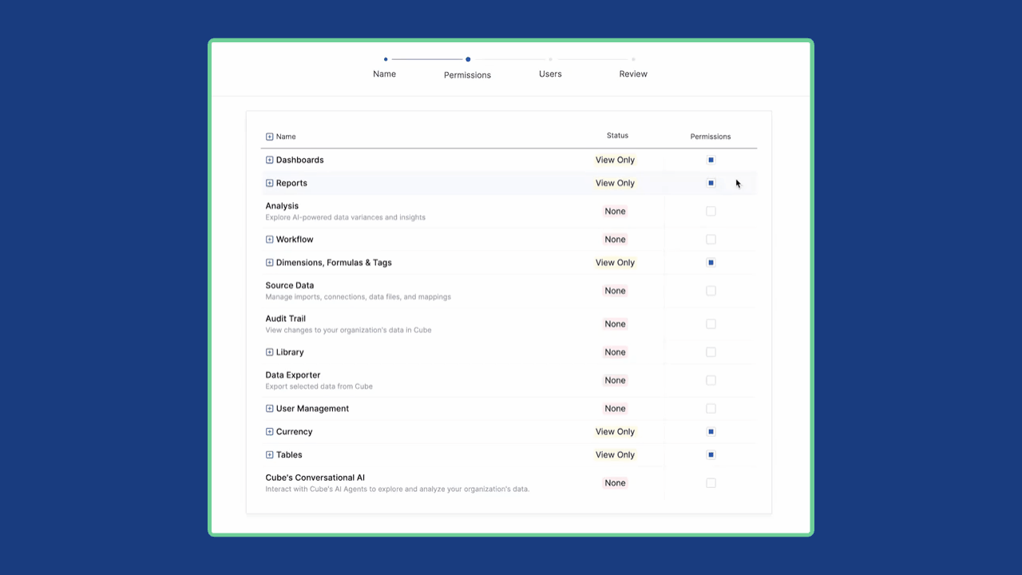Enable the Library permission checkbox
This screenshot has width=1022, height=575.
click(711, 352)
